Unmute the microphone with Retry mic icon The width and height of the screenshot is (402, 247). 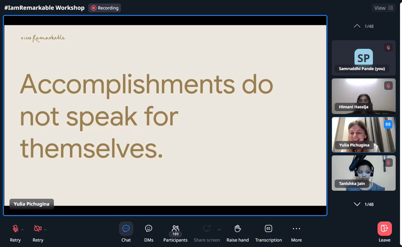(x=15, y=229)
